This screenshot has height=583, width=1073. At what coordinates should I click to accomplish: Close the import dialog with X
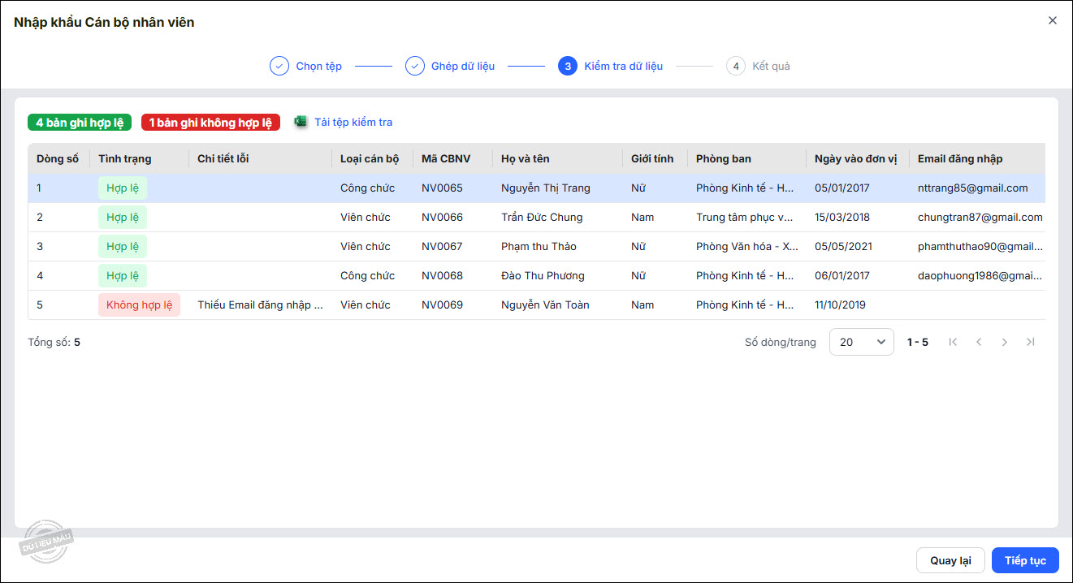tap(1053, 20)
